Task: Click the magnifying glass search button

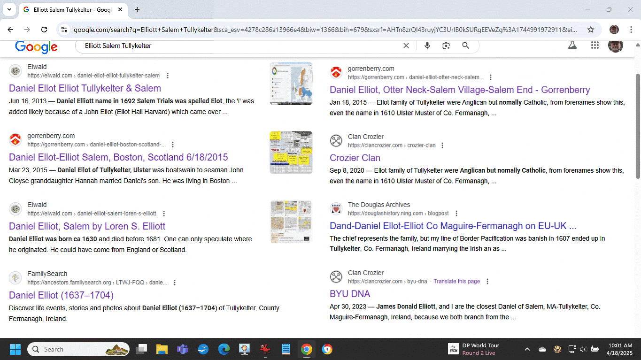Action: [x=465, y=46]
